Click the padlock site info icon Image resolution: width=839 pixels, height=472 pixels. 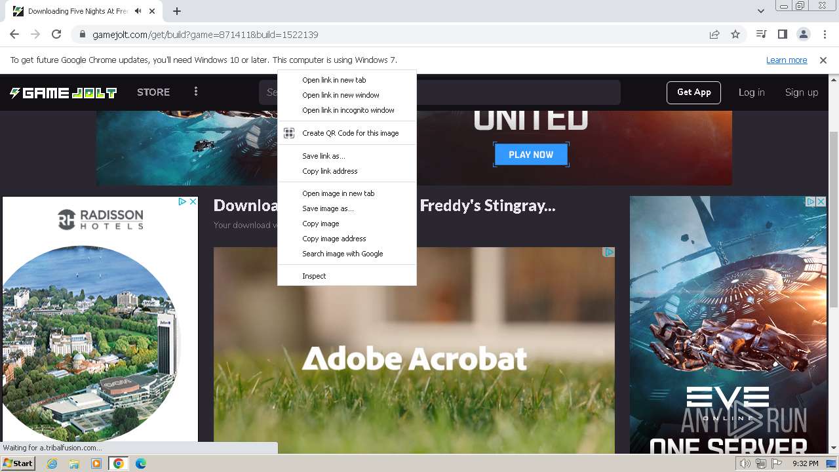click(82, 35)
